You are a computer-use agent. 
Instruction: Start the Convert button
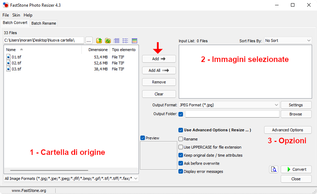point(296,169)
